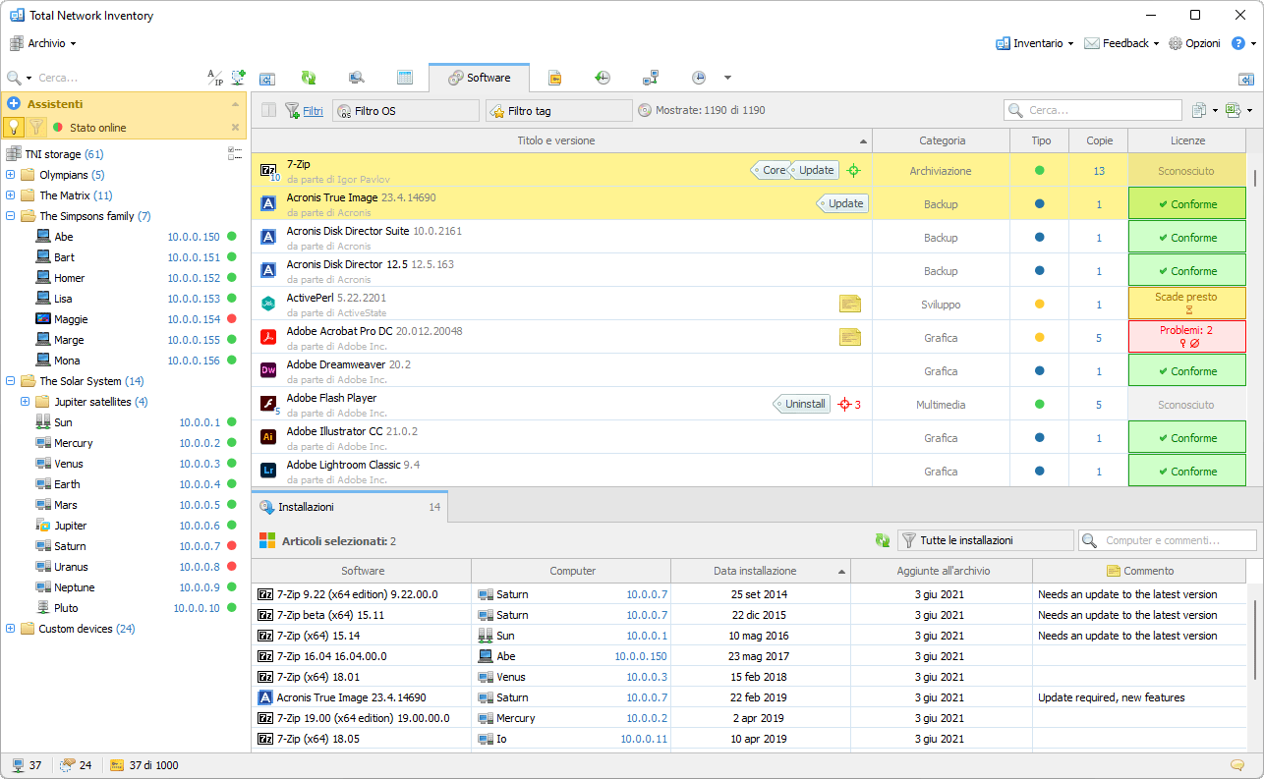The width and height of the screenshot is (1264, 779).
Task: Click the Filtri link
Action: click(x=313, y=111)
